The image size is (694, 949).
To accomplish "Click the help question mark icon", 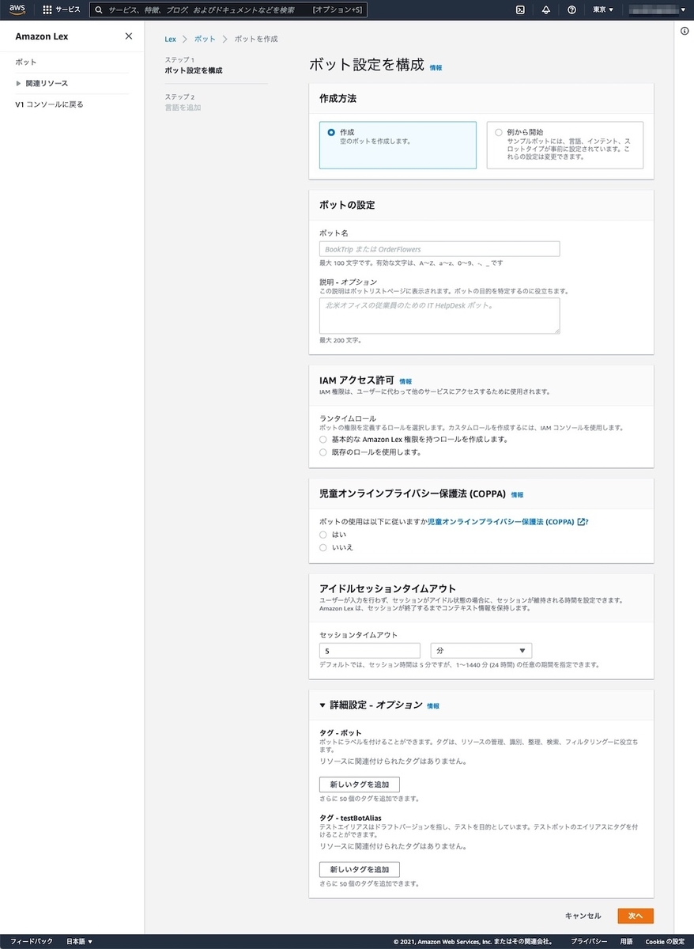I will click(572, 9).
